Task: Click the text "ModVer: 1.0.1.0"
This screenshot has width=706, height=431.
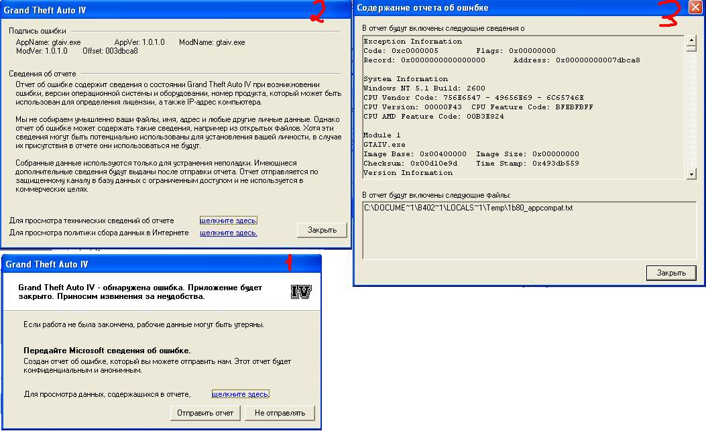Action: pyautogui.click(x=42, y=51)
